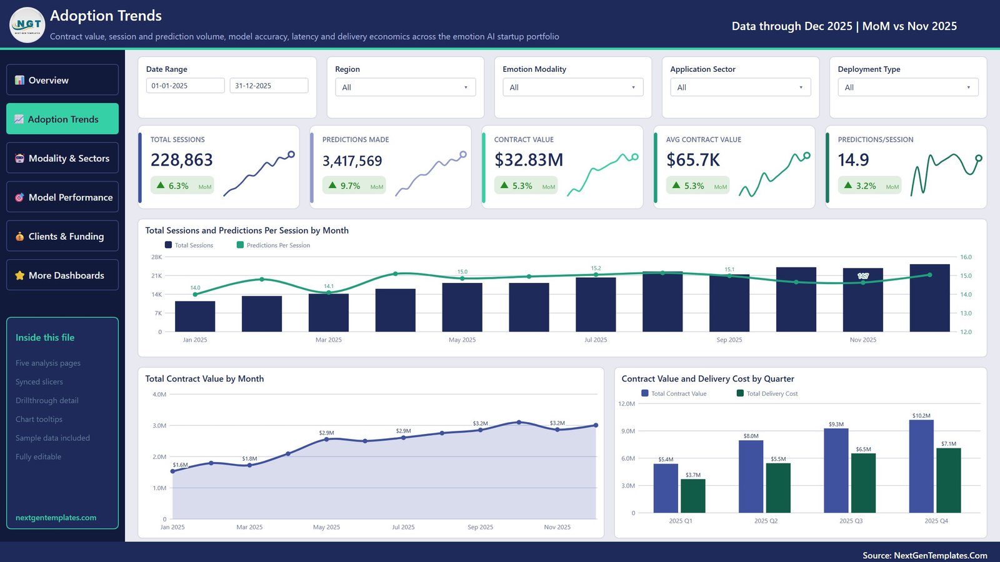Visit nextgentemplates.com link

[56, 518]
